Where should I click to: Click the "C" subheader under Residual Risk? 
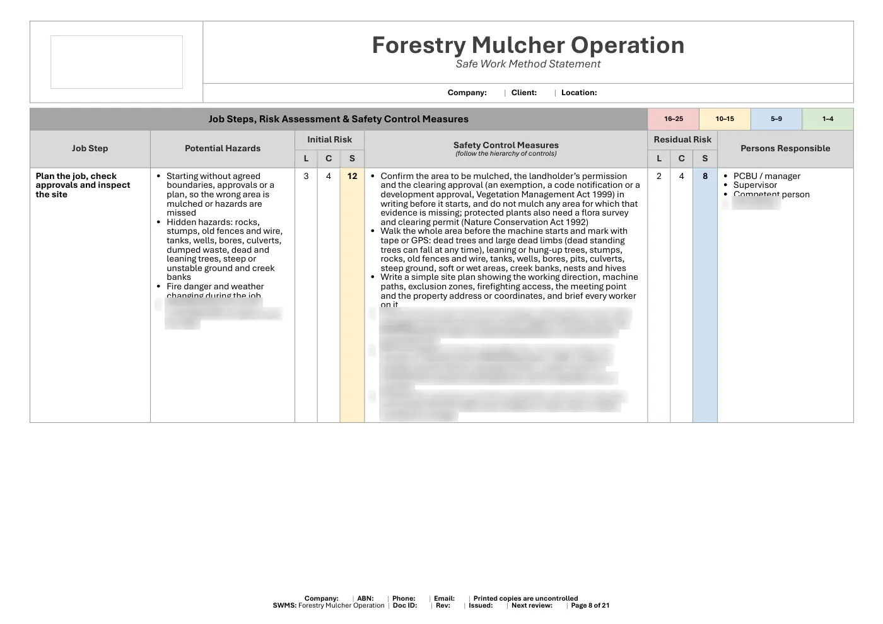point(682,159)
